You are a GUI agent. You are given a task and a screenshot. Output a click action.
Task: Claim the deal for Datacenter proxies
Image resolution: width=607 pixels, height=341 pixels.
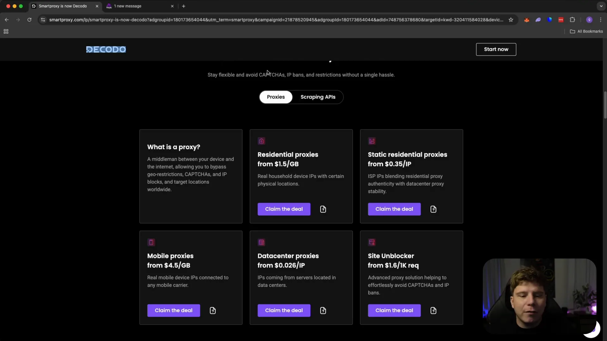[x=284, y=310]
